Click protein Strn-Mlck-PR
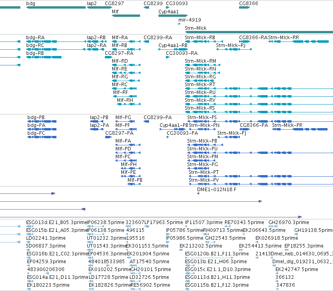 (287, 125)
